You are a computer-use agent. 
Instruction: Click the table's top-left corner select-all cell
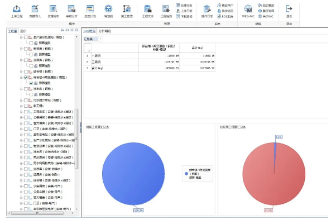[x=88, y=48]
